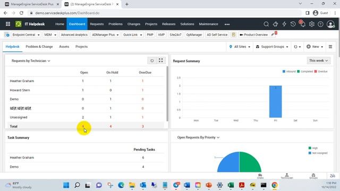Open the help question mark icon
This screenshot has height=191, width=340.
pyautogui.click(x=320, y=24)
